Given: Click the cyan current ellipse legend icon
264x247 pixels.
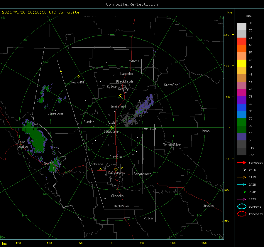Looking at the screenshot, I should click(x=242, y=206).
